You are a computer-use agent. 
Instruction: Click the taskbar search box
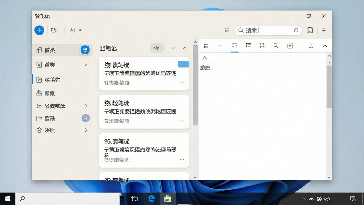coord(68,199)
